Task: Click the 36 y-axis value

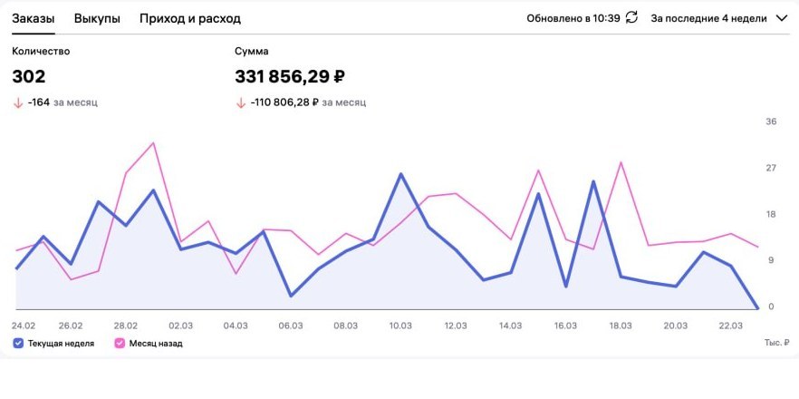Action: [771, 122]
